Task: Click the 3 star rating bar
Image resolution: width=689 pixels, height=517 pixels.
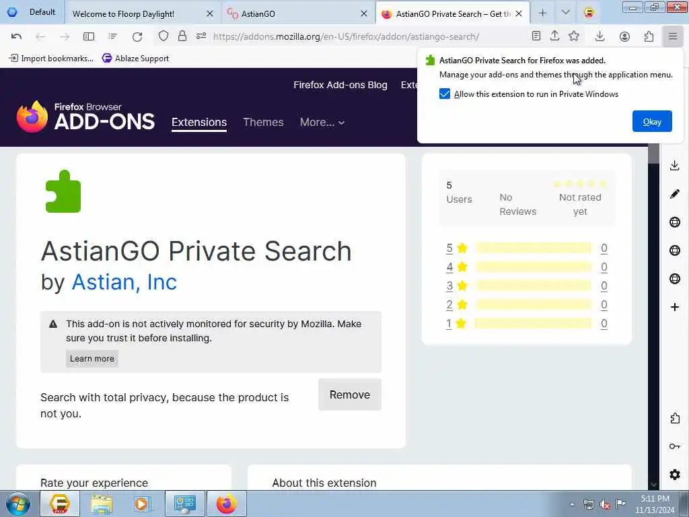Action: coord(534,285)
